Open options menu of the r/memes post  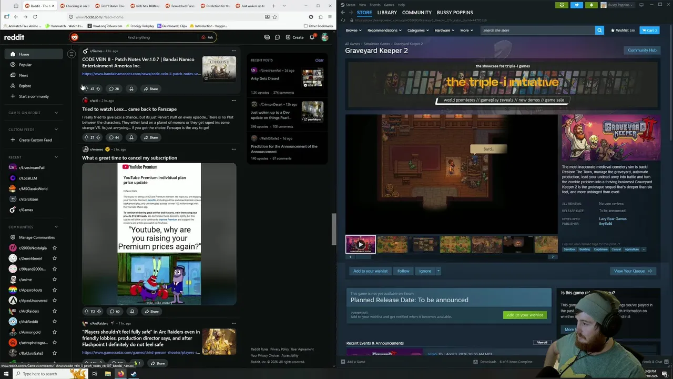click(x=234, y=149)
